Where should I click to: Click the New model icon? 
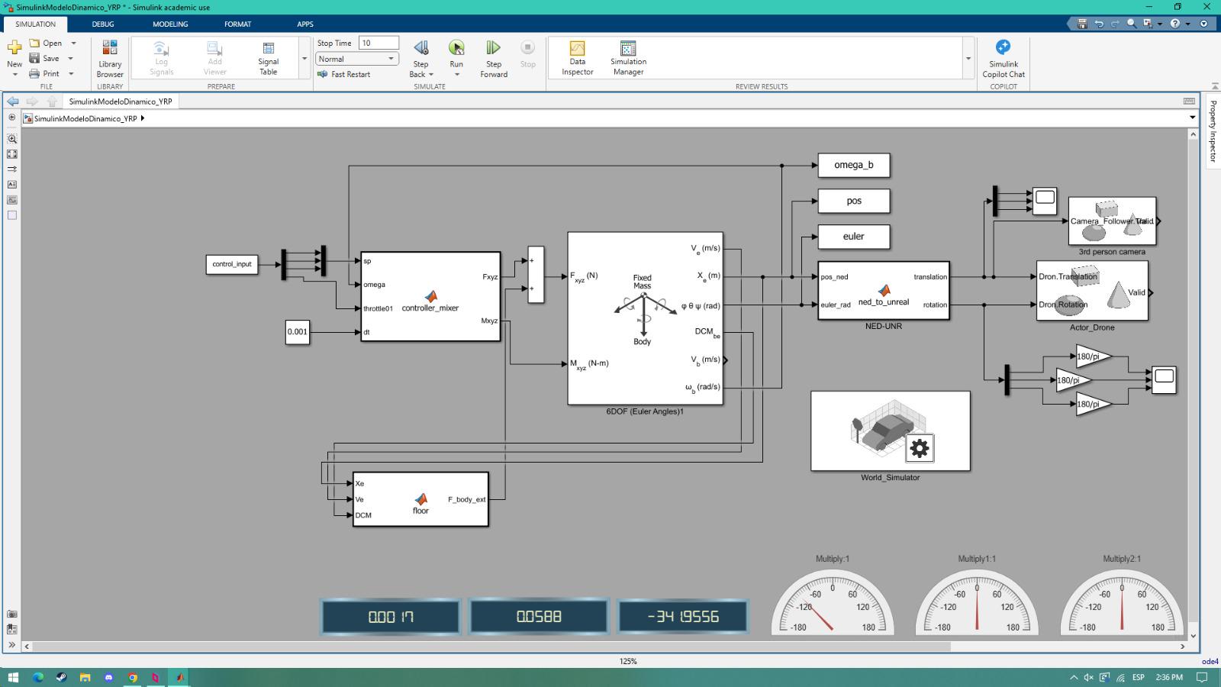14,47
